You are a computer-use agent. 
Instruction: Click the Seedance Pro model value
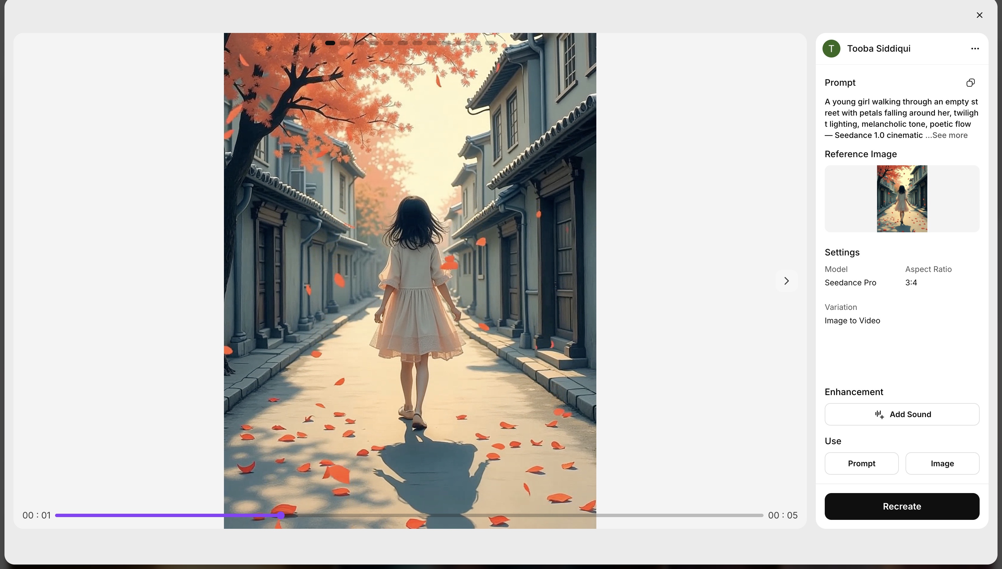[x=850, y=283]
